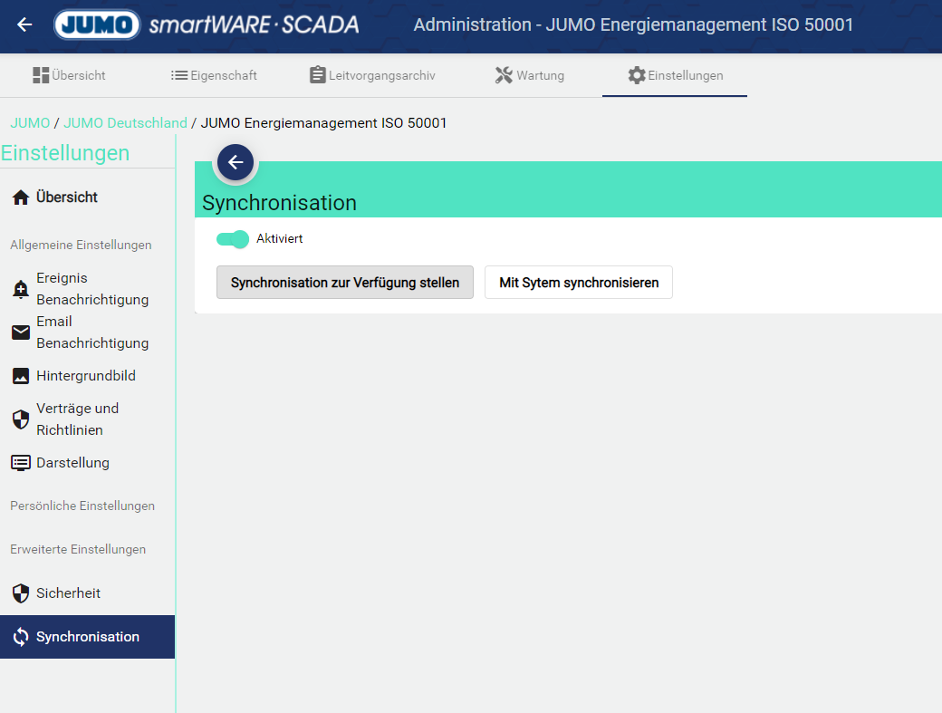This screenshot has width=942, height=713.
Task: Follow the JUMO Deutschland breadcrumb link
Action: pyautogui.click(x=125, y=123)
